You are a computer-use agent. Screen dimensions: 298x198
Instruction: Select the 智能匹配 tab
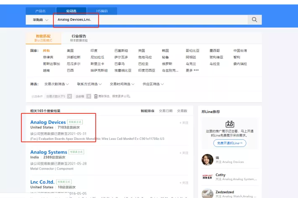(x=43, y=38)
